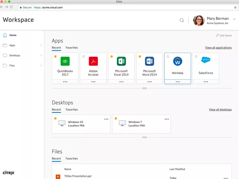Expand the Apps sidebar chevron

41,45
